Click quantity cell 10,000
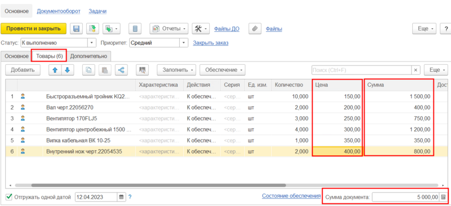451x206 pixels. click(291, 97)
